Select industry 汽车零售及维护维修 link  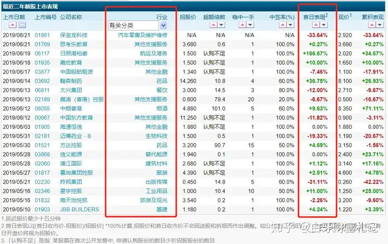pyautogui.click(x=143, y=35)
